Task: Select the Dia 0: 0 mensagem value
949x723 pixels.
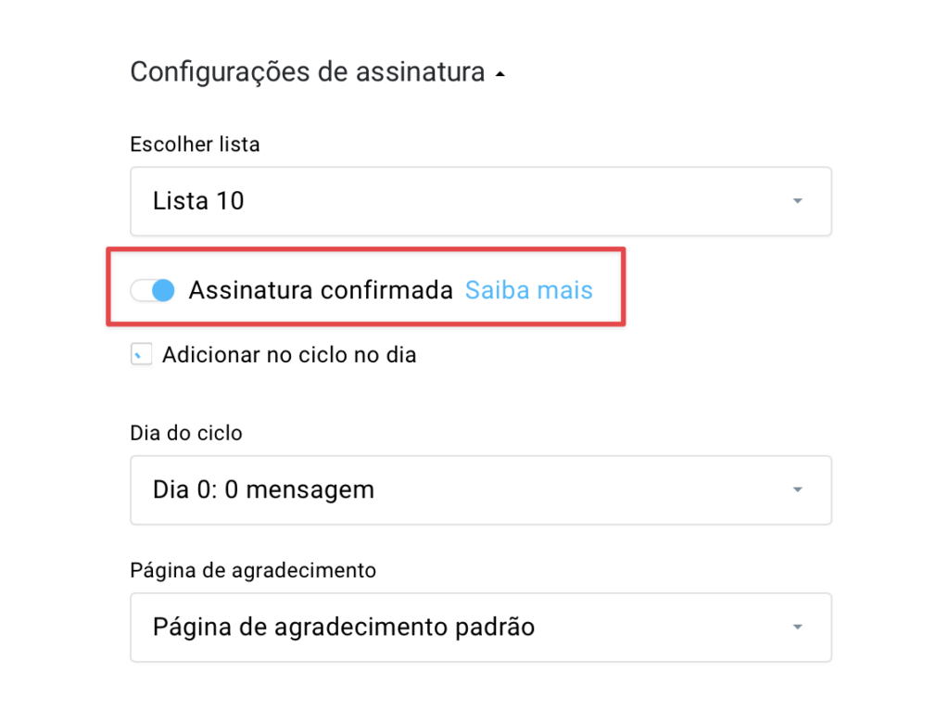Action: point(263,489)
